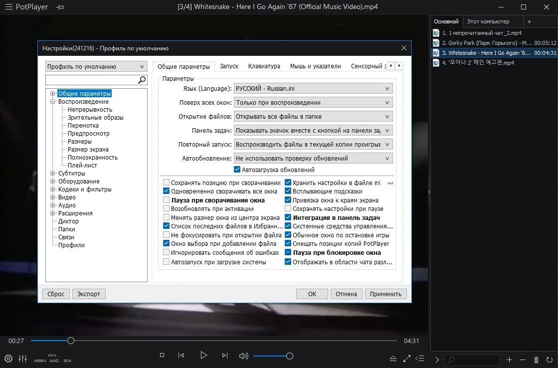Switch to the Мышь и указатели tab
Image resolution: width=558 pixels, height=368 pixels.
315,66
